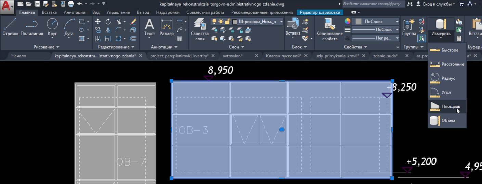Expand the Рисование panel
Viewport: 482px width, 184px height.
[x=46, y=47]
